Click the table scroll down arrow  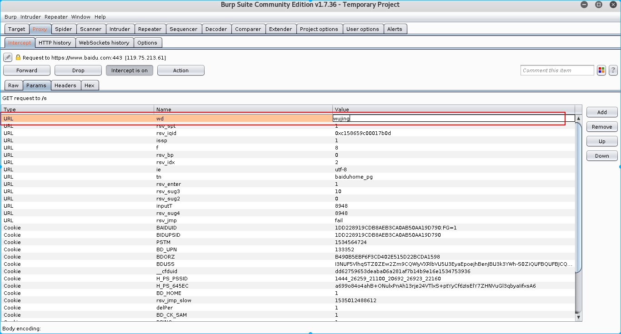point(578,317)
